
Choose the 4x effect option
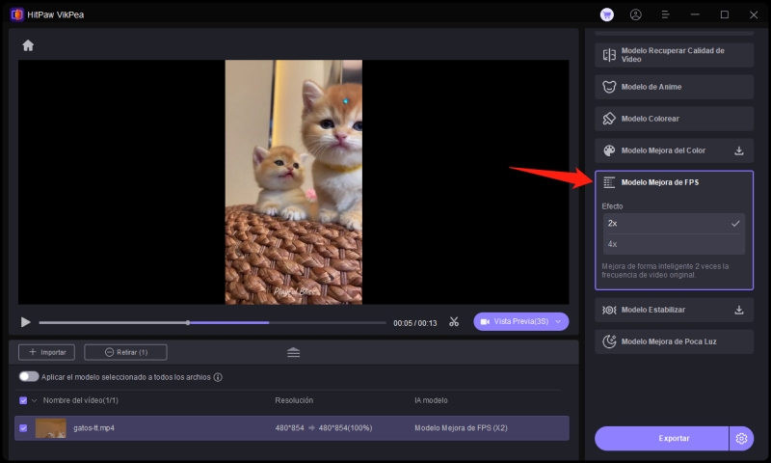674,244
